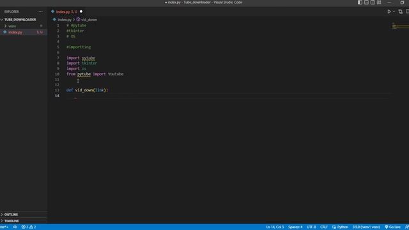Start Go Live server

392,227
